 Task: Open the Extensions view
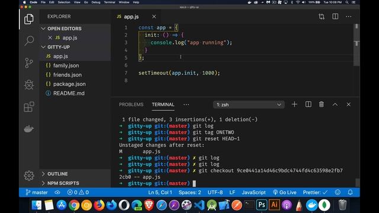point(29,106)
